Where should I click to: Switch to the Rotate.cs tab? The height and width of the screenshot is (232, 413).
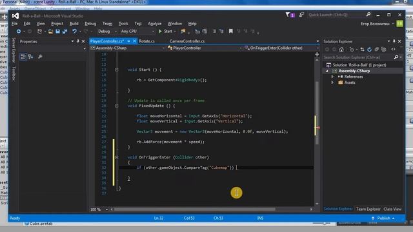point(146,41)
